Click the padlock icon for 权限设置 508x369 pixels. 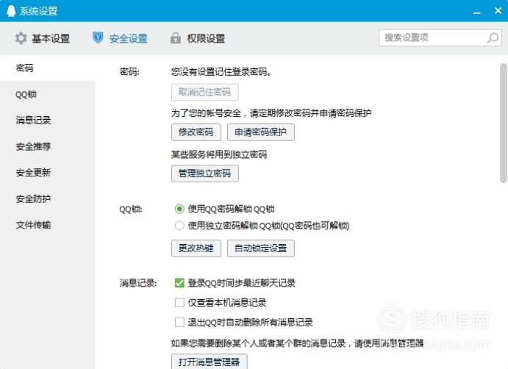176,38
